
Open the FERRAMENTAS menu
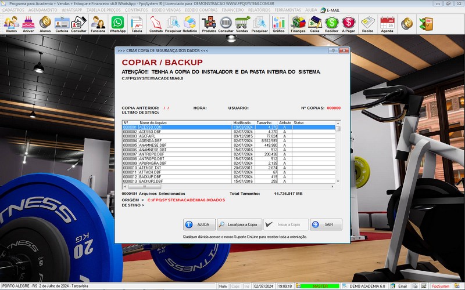click(x=288, y=10)
